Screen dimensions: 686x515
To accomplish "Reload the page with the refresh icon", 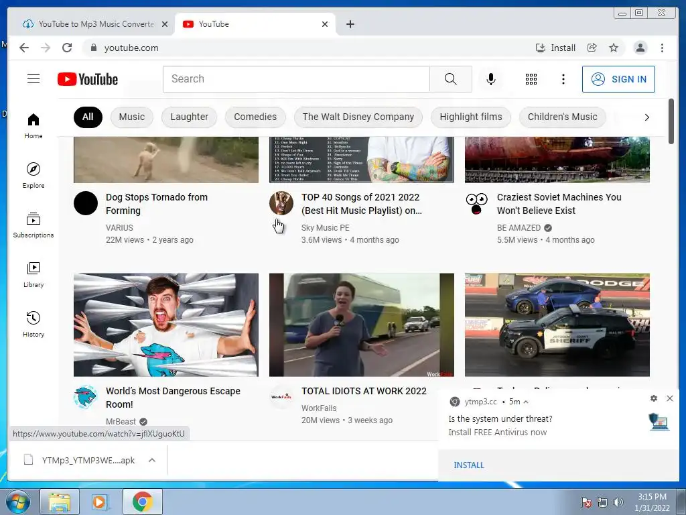I will point(67,48).
